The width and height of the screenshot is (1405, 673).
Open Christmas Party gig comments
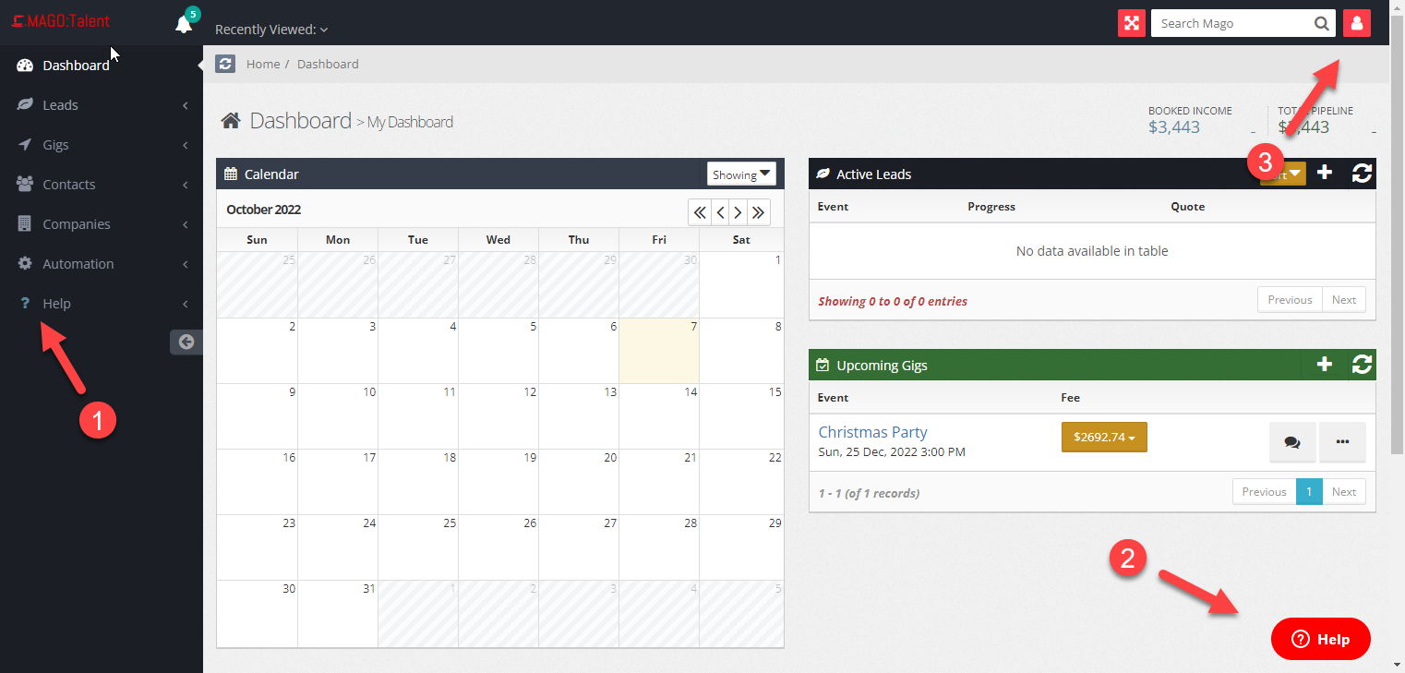(x=1291, y=442)
